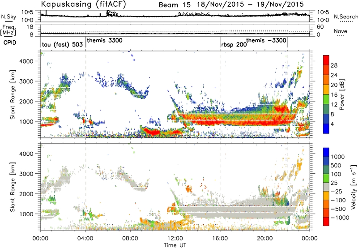Click the -100 tick on Velocity colorbar
Viewport: 358px width, 248px height.
click(338, 200)
